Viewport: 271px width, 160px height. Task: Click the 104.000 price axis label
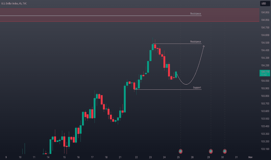[x=265, y=81]
